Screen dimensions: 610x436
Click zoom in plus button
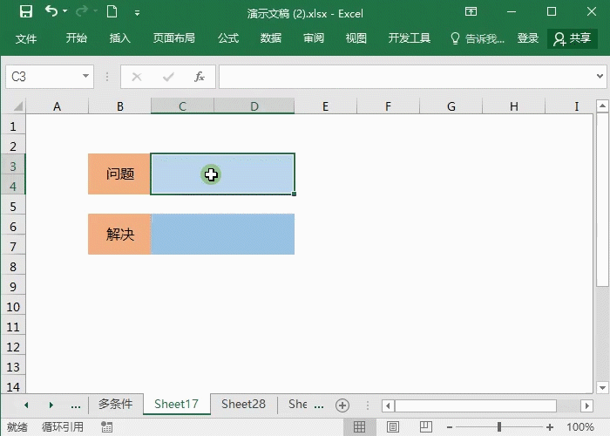point(550,427)
